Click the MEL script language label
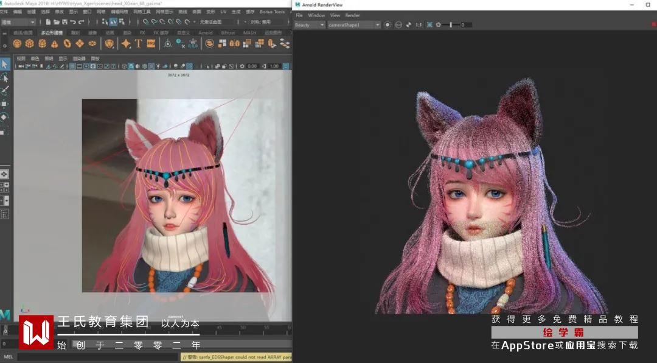Viewport: 657px width, 363px height. tap(8, 357)
